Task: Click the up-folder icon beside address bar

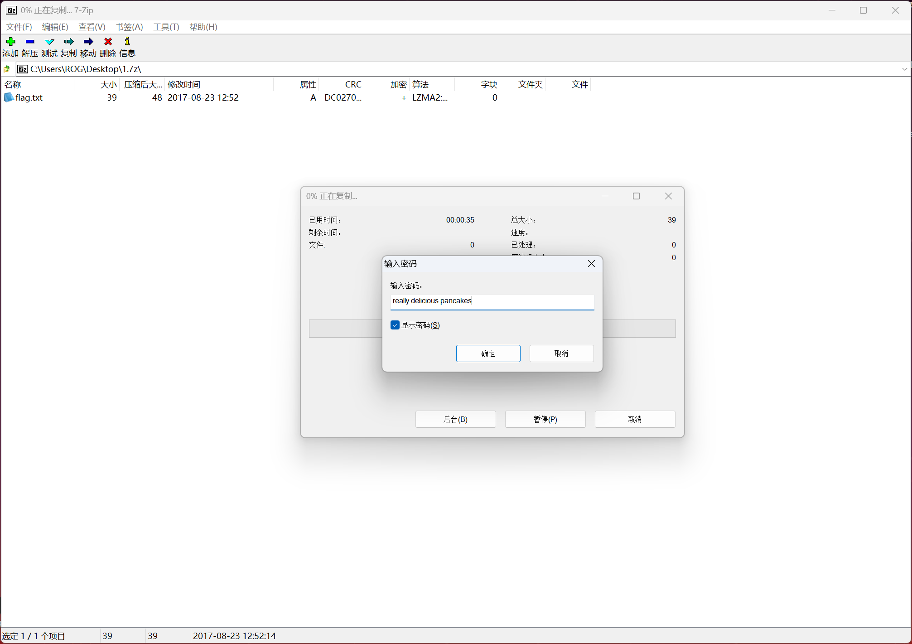Action: click(7, 69)
